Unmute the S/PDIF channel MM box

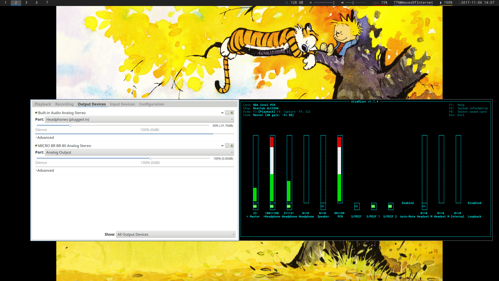click(357, 206)
